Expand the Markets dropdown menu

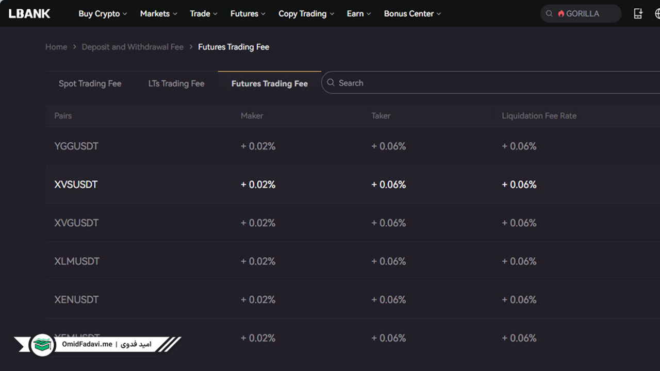click(158, 14)
